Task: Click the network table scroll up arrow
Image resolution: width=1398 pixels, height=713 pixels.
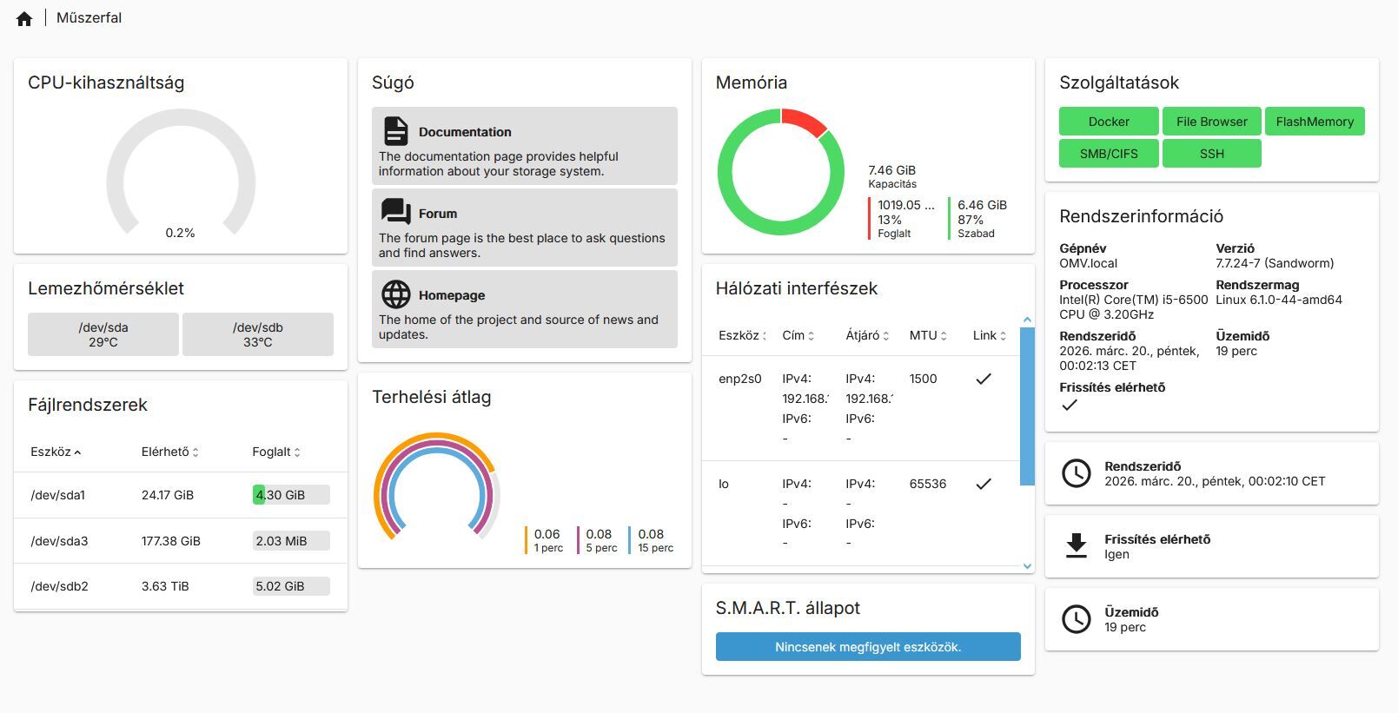Action: pyautogui.click(x=1027, y=320)
